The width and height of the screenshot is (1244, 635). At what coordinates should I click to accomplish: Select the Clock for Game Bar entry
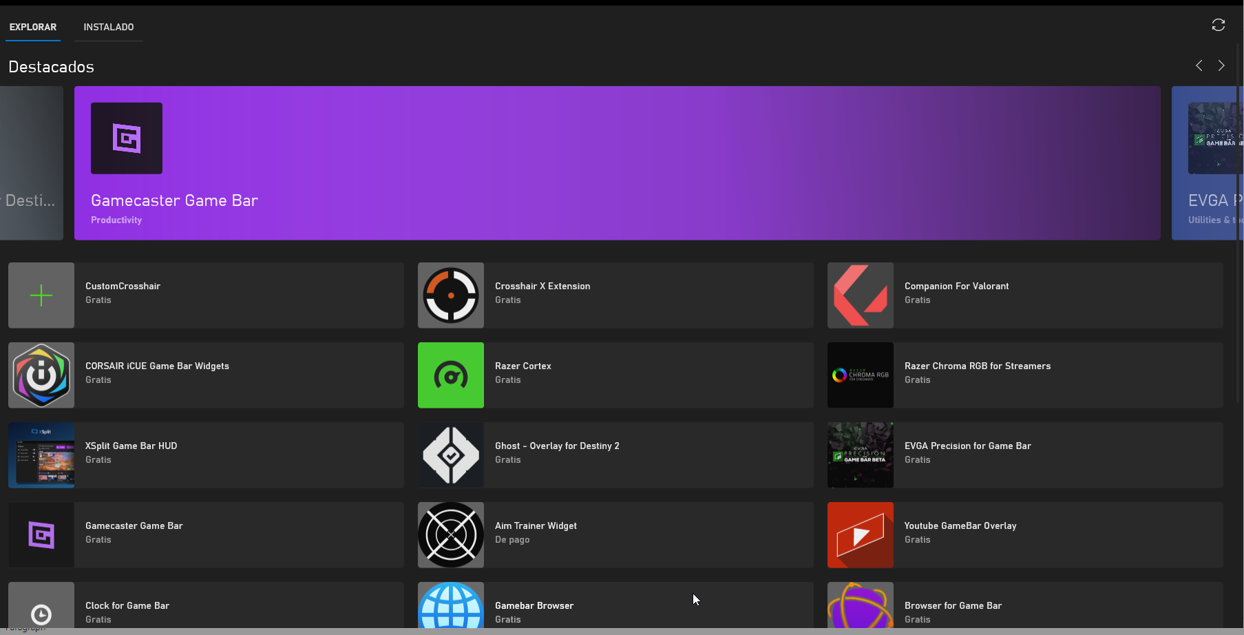point(127,606)
